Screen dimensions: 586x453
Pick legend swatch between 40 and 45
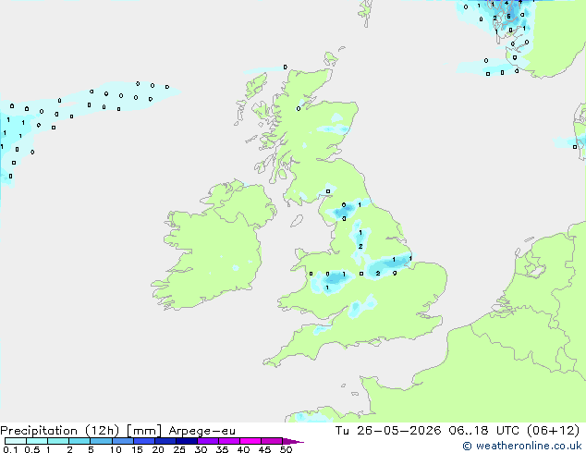pyautogui.click(x=250, y=441)
